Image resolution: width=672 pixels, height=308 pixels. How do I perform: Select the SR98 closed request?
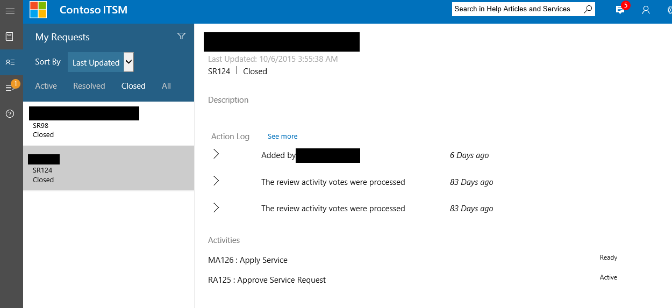click(x=109, y=123)
